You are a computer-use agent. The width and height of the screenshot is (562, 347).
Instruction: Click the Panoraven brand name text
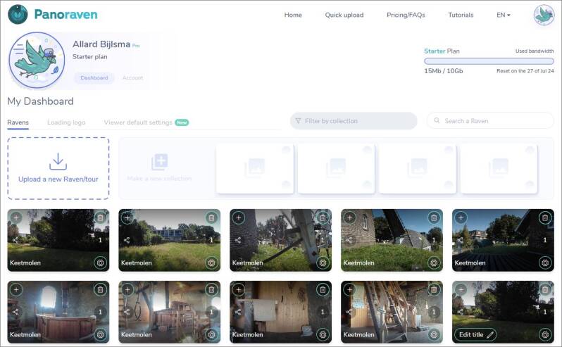point(66,14)
